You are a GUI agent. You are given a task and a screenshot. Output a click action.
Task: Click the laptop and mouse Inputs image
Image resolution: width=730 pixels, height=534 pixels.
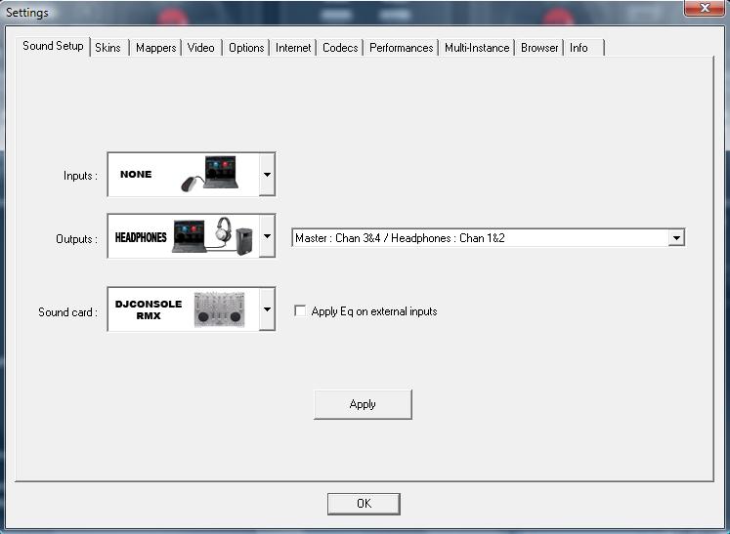click(x=210, y=174)
